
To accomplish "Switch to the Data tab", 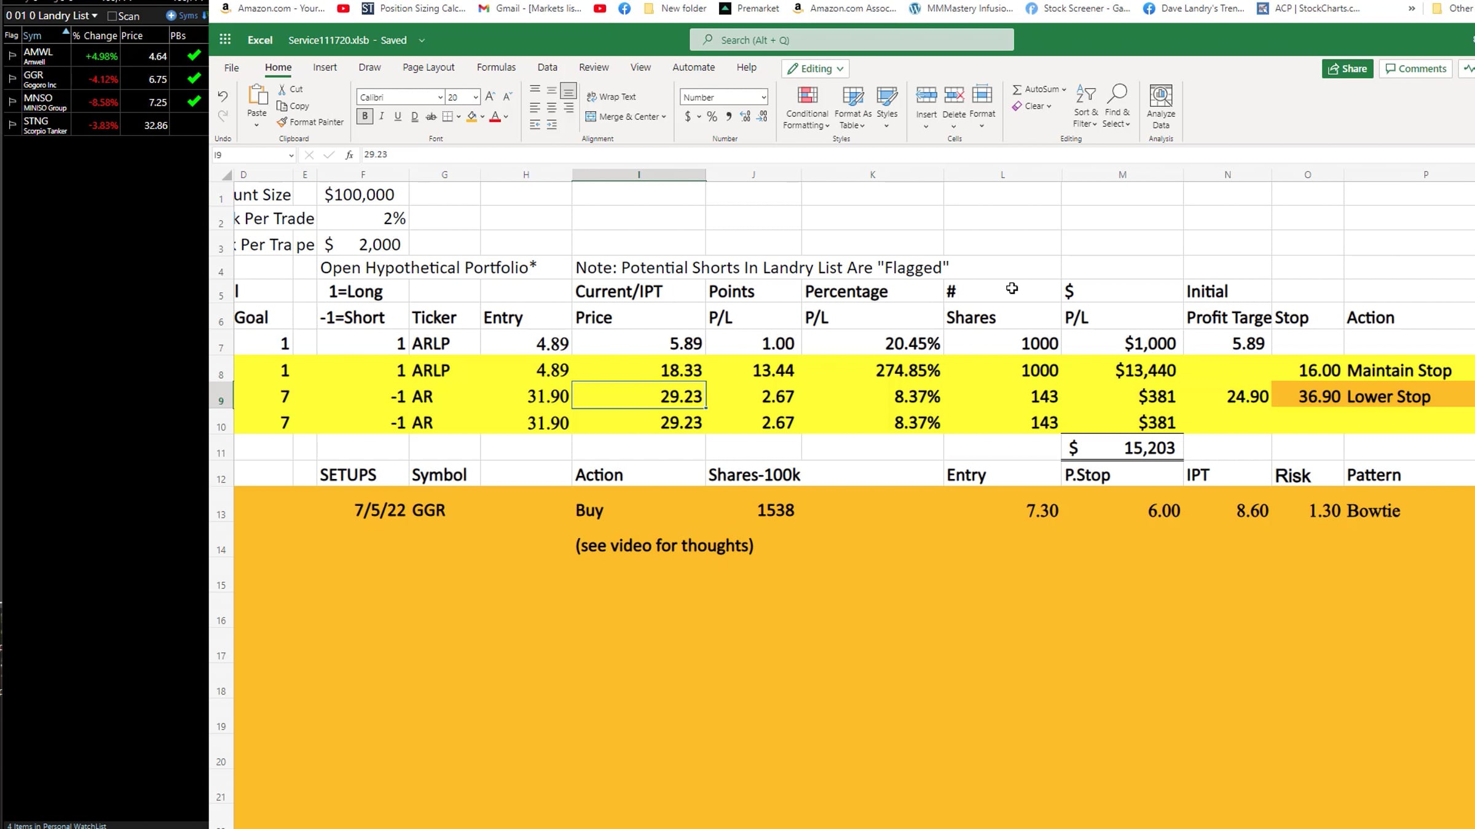I will [547, 68].
